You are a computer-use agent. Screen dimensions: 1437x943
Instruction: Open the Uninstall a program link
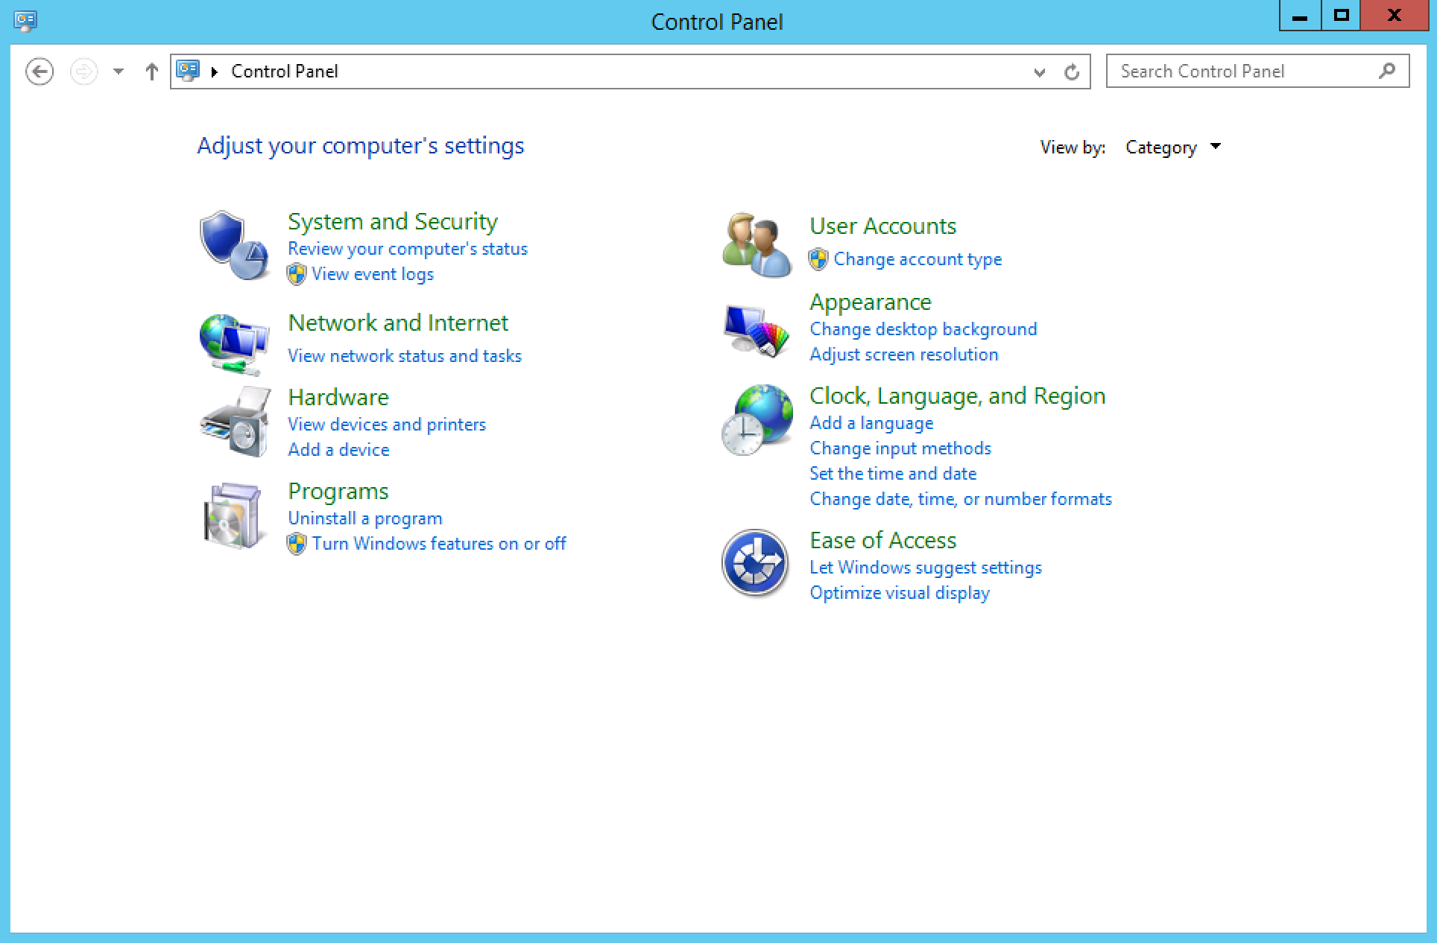(x=364, y=518)
